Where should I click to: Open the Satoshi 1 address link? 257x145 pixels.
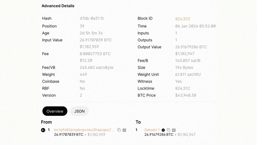152,130
